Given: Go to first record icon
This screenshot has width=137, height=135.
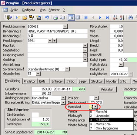Looking at the screenshot, I should pyautogui.click(x=86, y=18).
